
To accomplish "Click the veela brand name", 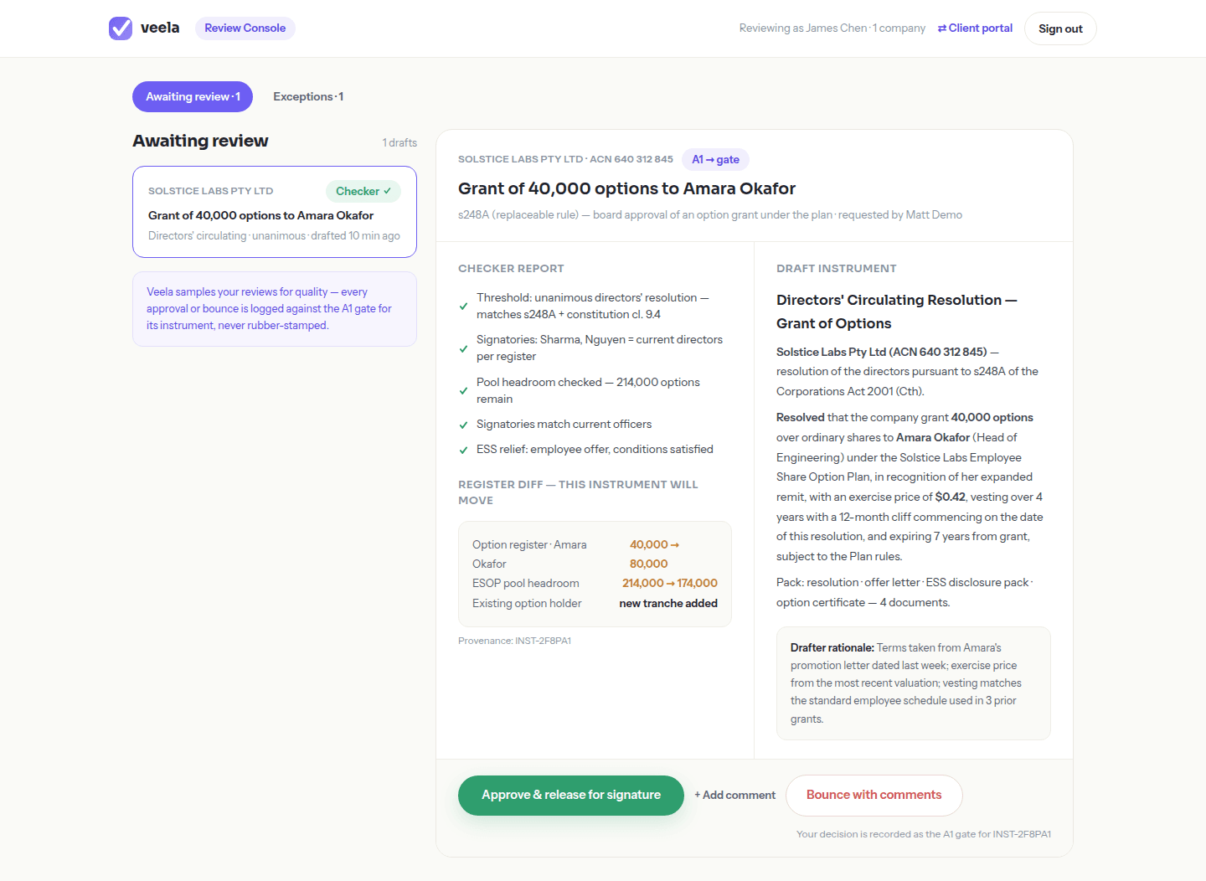I will [160, 28].
